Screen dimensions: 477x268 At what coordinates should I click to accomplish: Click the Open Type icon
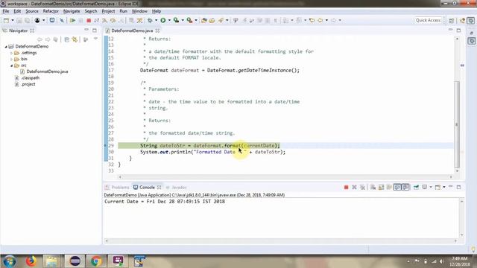coord(203,20)
